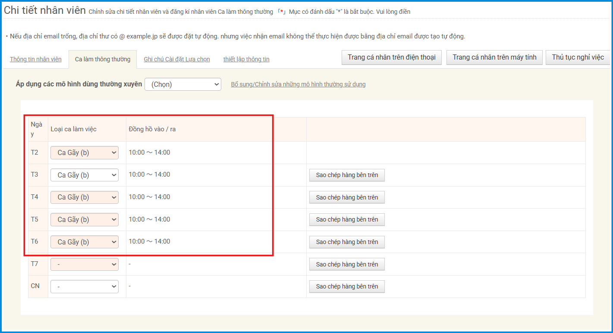Expand shift type dropdown for CN
This screenshot has width=613, height=333.
85,286
